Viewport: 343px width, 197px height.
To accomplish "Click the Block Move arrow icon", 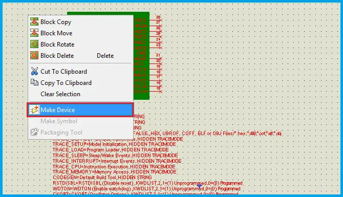I will coord(34,33).
